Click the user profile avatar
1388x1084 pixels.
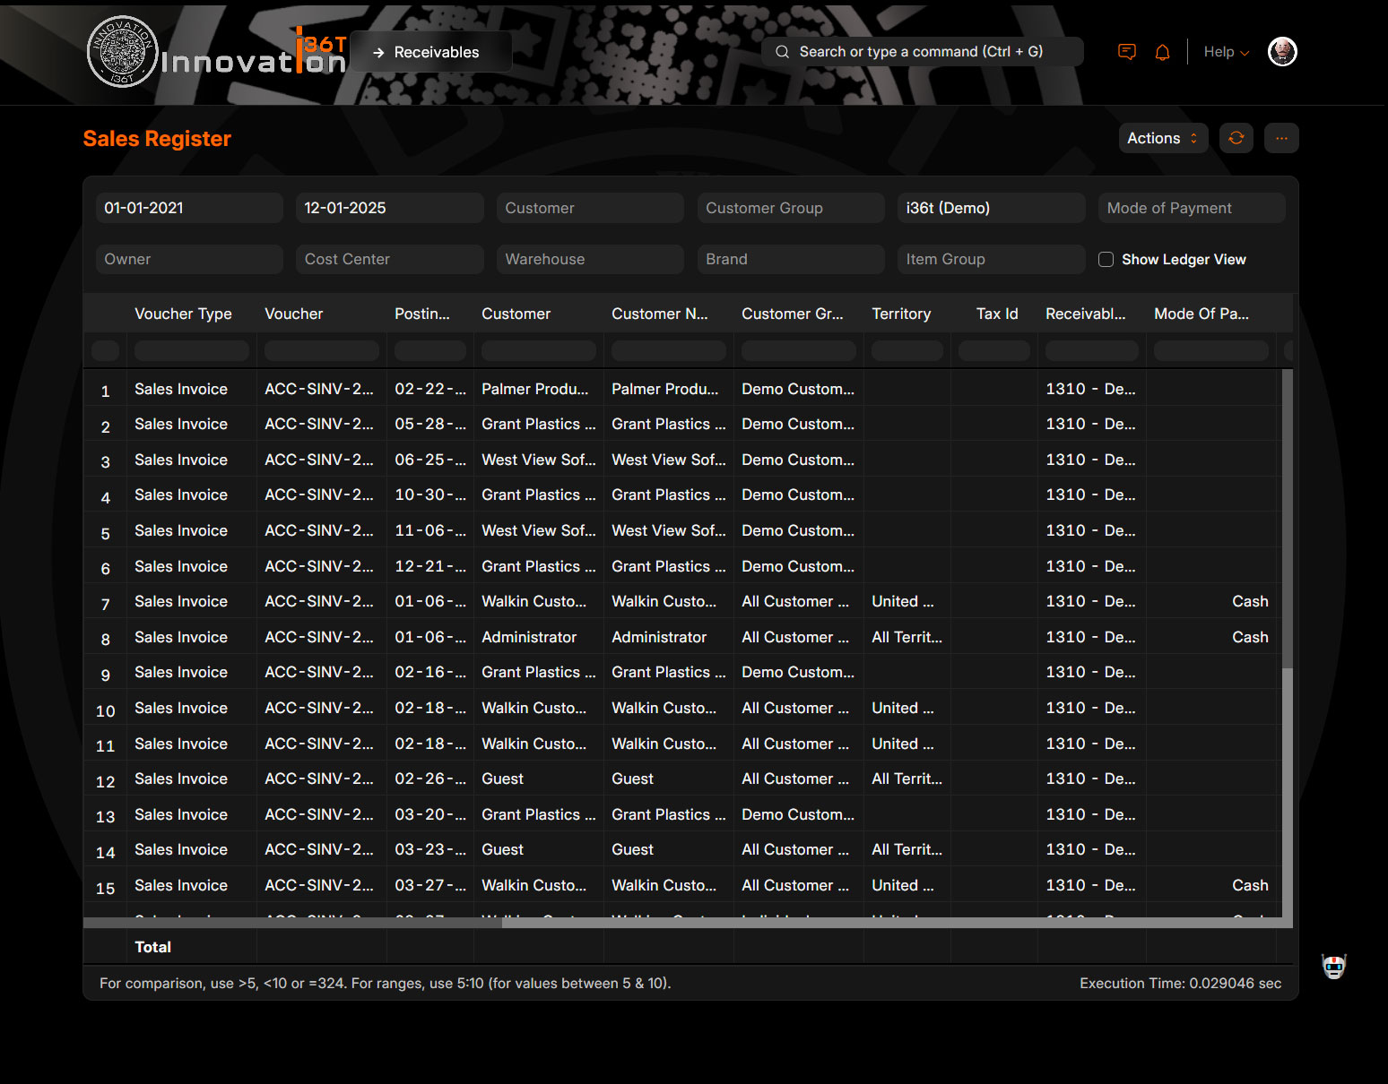(x=1282, y=52)
